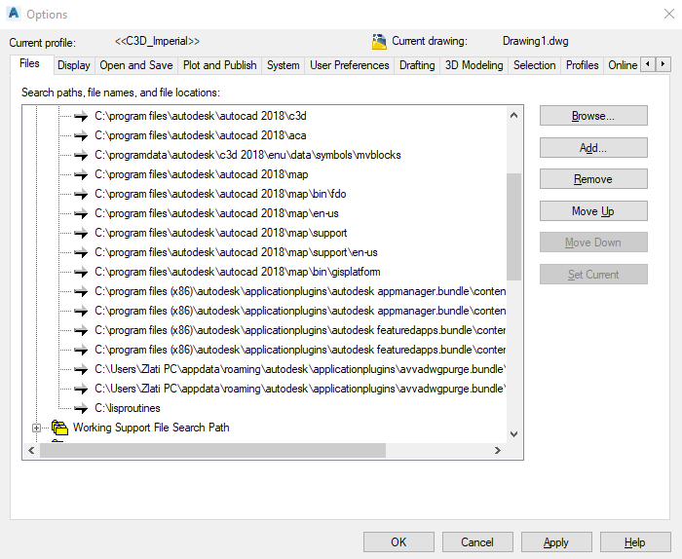Select the C:\lisproutines path entry
682x559 pixels.
tap(128, 408)
